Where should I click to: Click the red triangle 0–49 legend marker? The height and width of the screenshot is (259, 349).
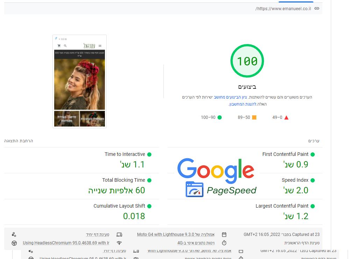286,117
